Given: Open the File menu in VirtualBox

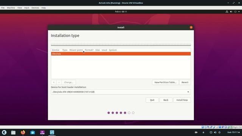Looking at the screenshot, I should (3, 8).
